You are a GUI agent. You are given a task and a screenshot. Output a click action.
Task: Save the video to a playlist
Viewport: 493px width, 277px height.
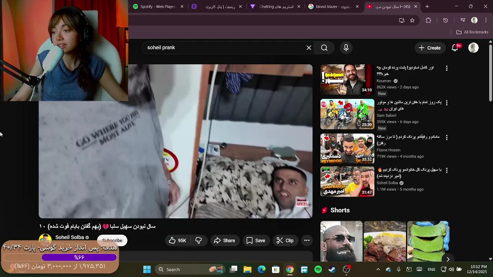pyautogui.click(x=256, y=240)
